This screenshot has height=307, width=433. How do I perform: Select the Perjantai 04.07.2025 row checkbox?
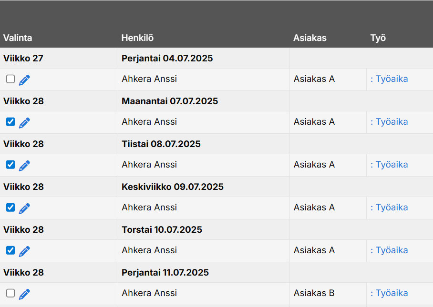10,79
